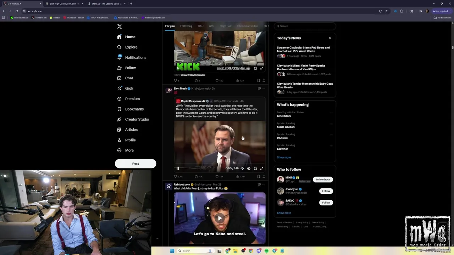Open Chat in the sidebar
This screenshot has width=454, height=255.
tap(125, 78)
